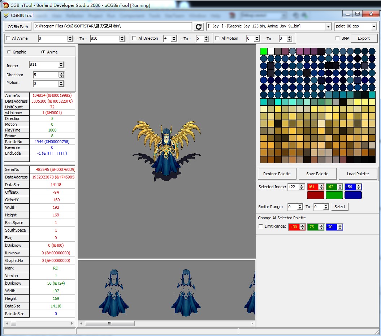Click the Export button
Screen dimensions: 381x336
[x=363, y=38]
